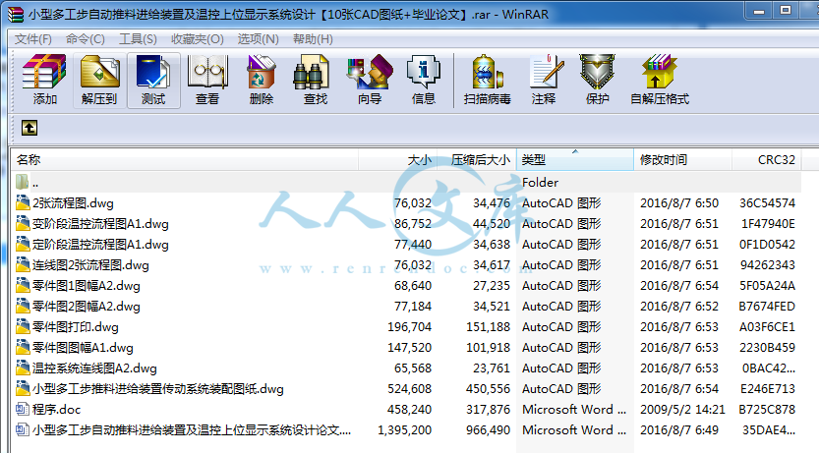Image resolution: width=819 pixels, height=453 pixels.
Task: Click CRC value 36C54574
Action: pyautogui.click(x=767, y=203)
